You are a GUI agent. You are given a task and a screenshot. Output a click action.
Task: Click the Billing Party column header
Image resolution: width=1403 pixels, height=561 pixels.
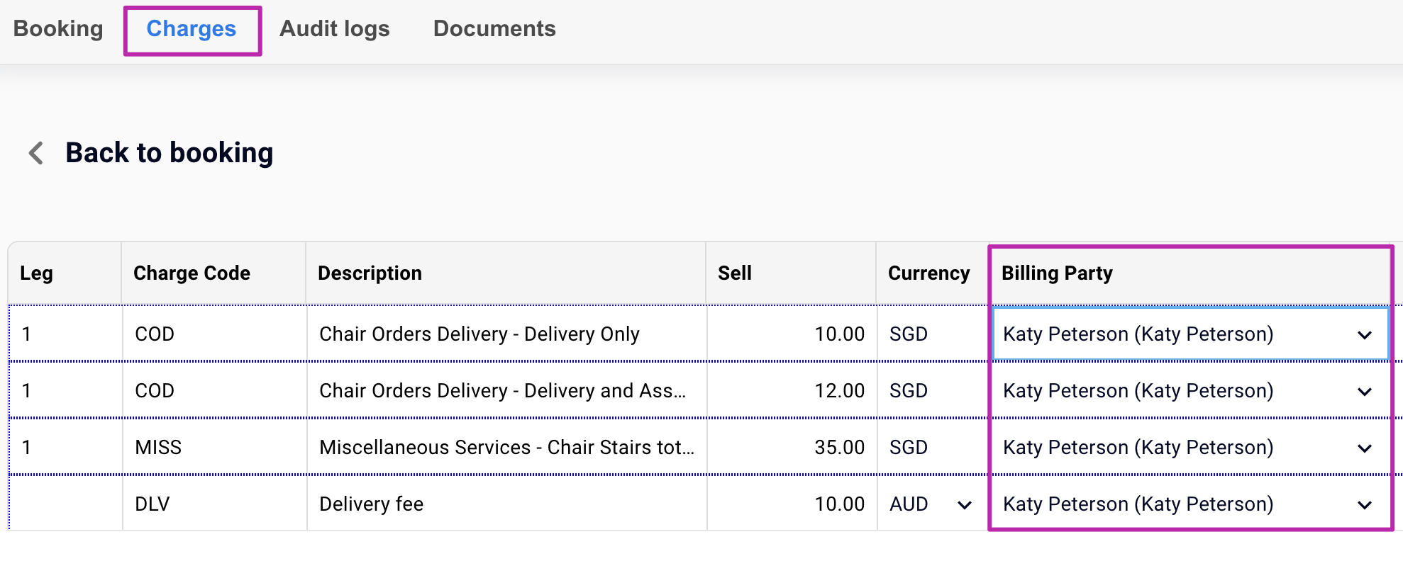click(x=1189, y=273)
